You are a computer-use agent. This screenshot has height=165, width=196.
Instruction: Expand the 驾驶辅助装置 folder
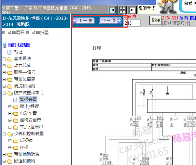4,154
